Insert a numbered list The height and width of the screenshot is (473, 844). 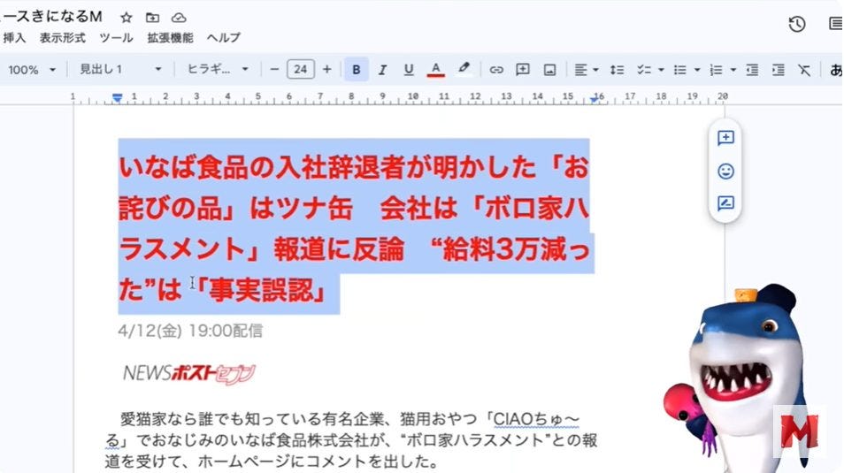pos(716,70)
